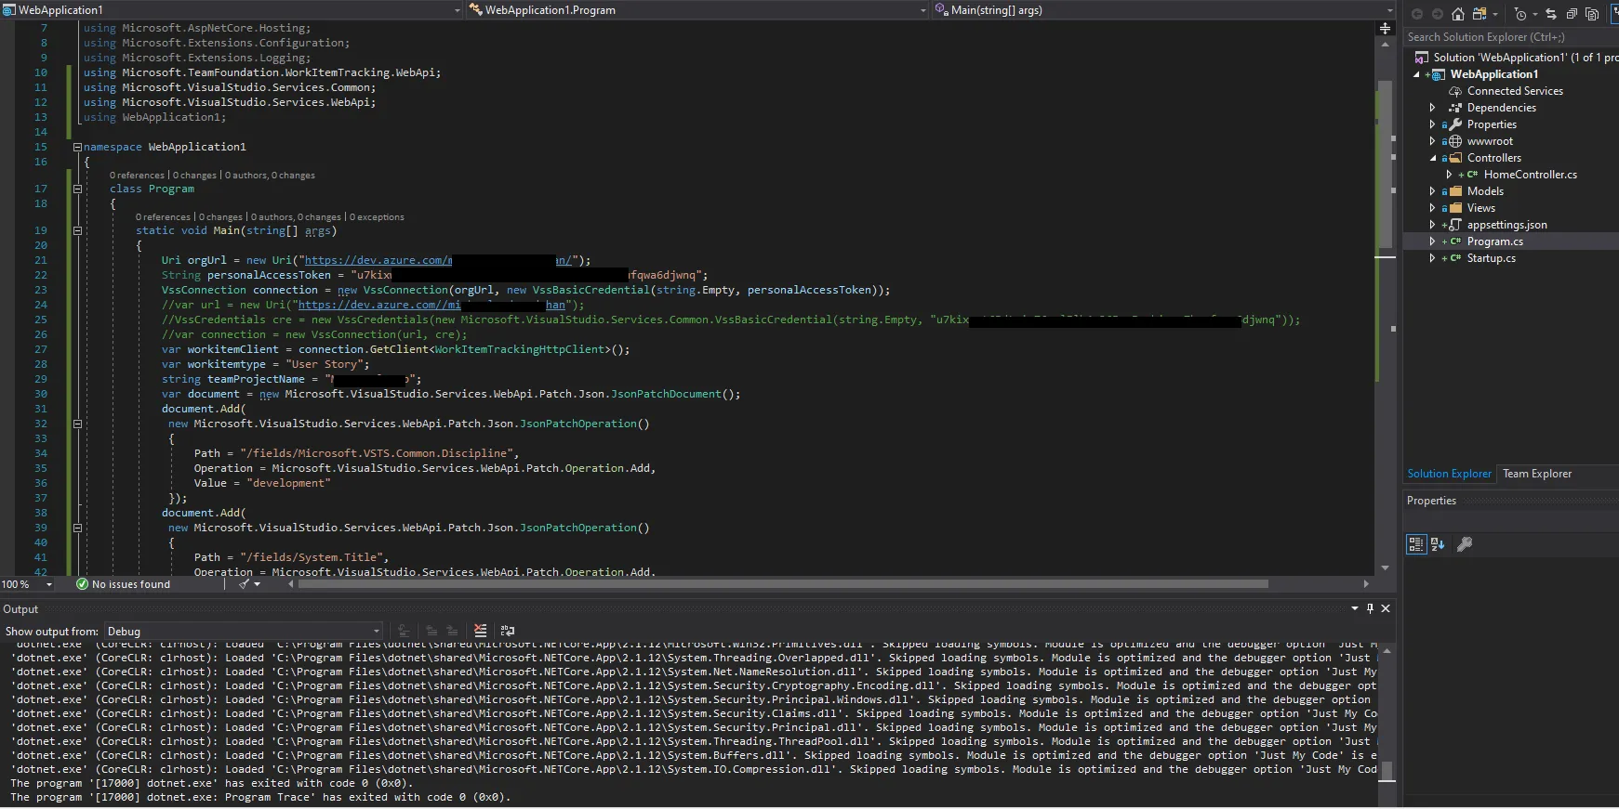Screen dimensions: 1619x809
Task: Click the Property Pages wrench icon
Action: (1465, 544)
